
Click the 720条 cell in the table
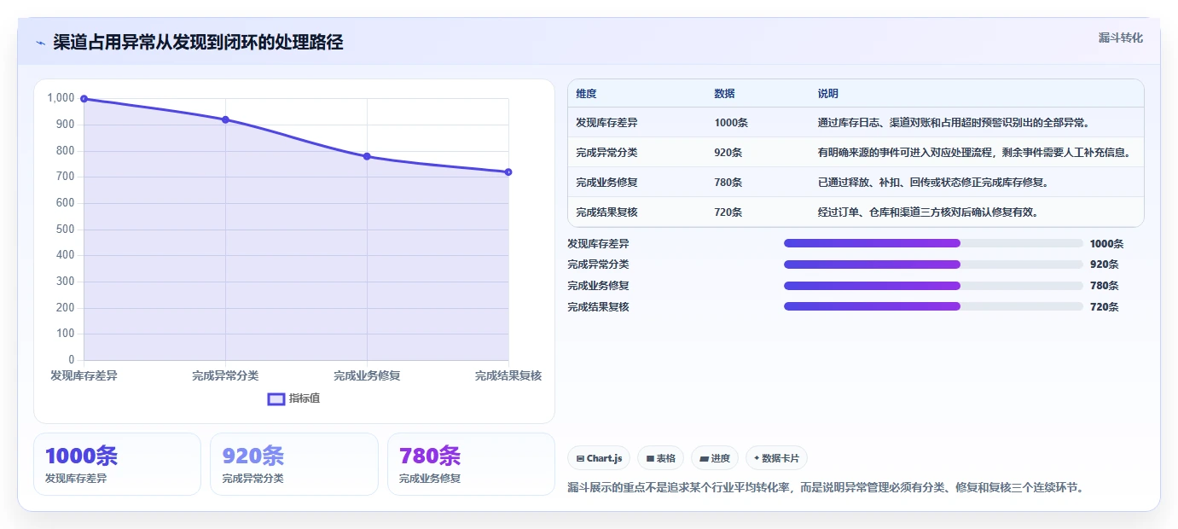point(728,212)
